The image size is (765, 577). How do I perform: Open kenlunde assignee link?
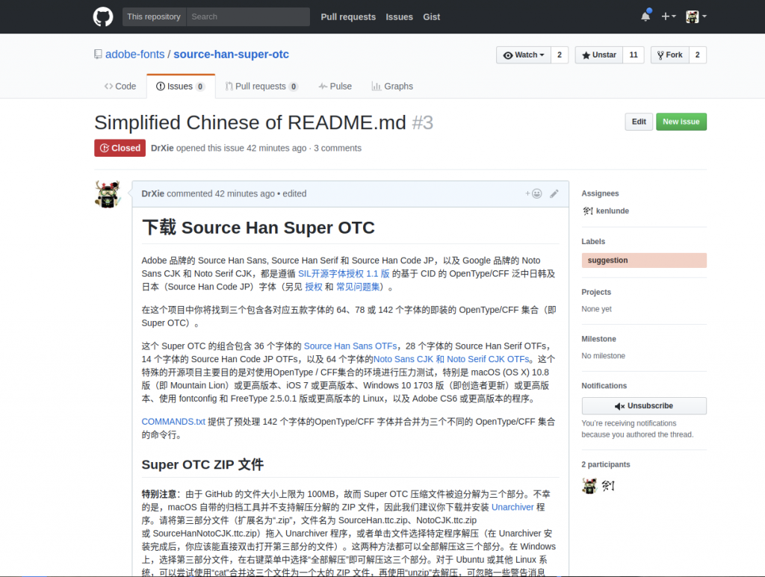click(x=613, y=211)
